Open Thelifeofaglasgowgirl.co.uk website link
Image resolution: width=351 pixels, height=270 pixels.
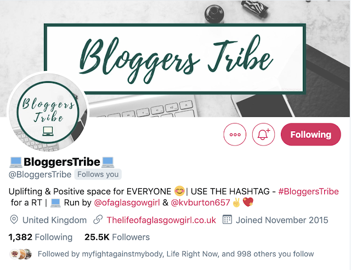tap(161, 220)
